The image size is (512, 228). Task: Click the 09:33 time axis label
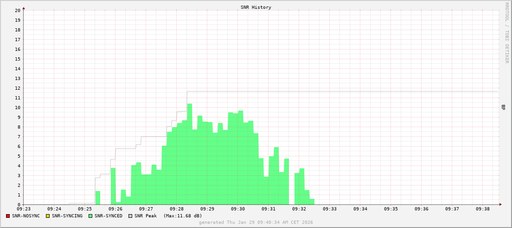coord(330,209)
